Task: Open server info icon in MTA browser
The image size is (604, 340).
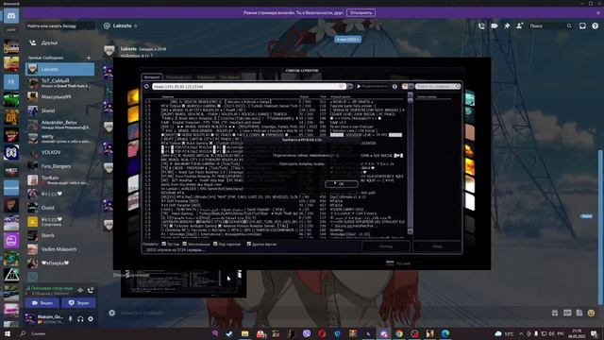Action: [x=394, y=86]
